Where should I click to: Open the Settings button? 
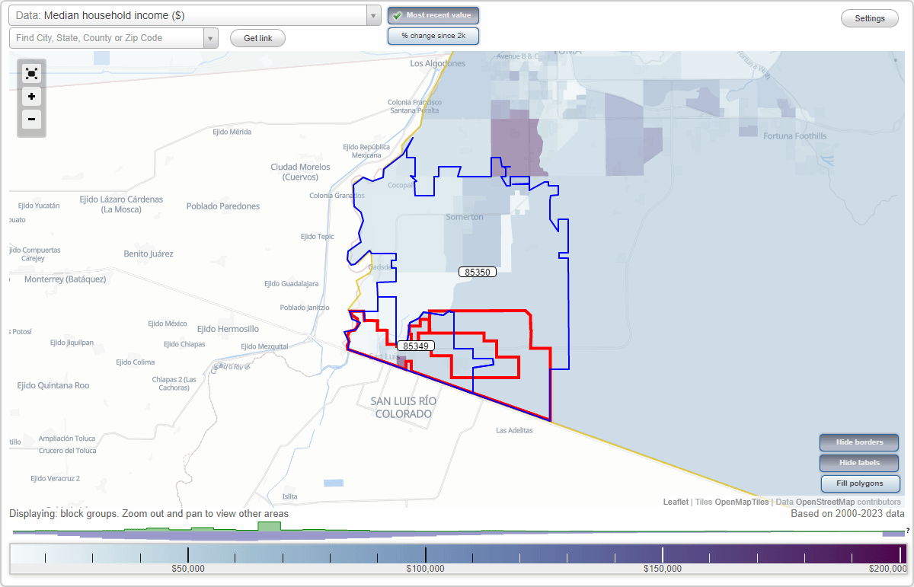(870, 18)
